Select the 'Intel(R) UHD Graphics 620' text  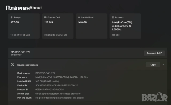pos(56,35)
